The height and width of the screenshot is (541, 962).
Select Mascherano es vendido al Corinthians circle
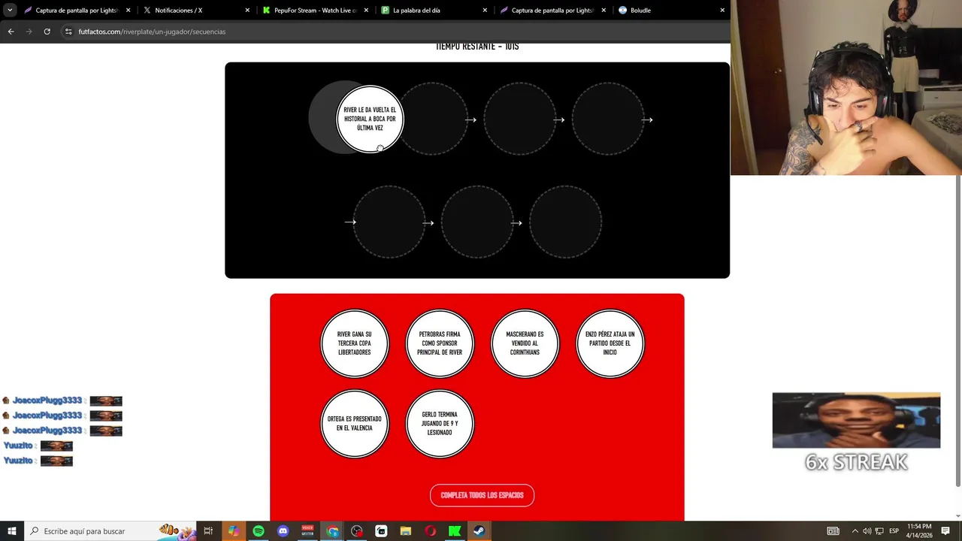click(525, 343)
